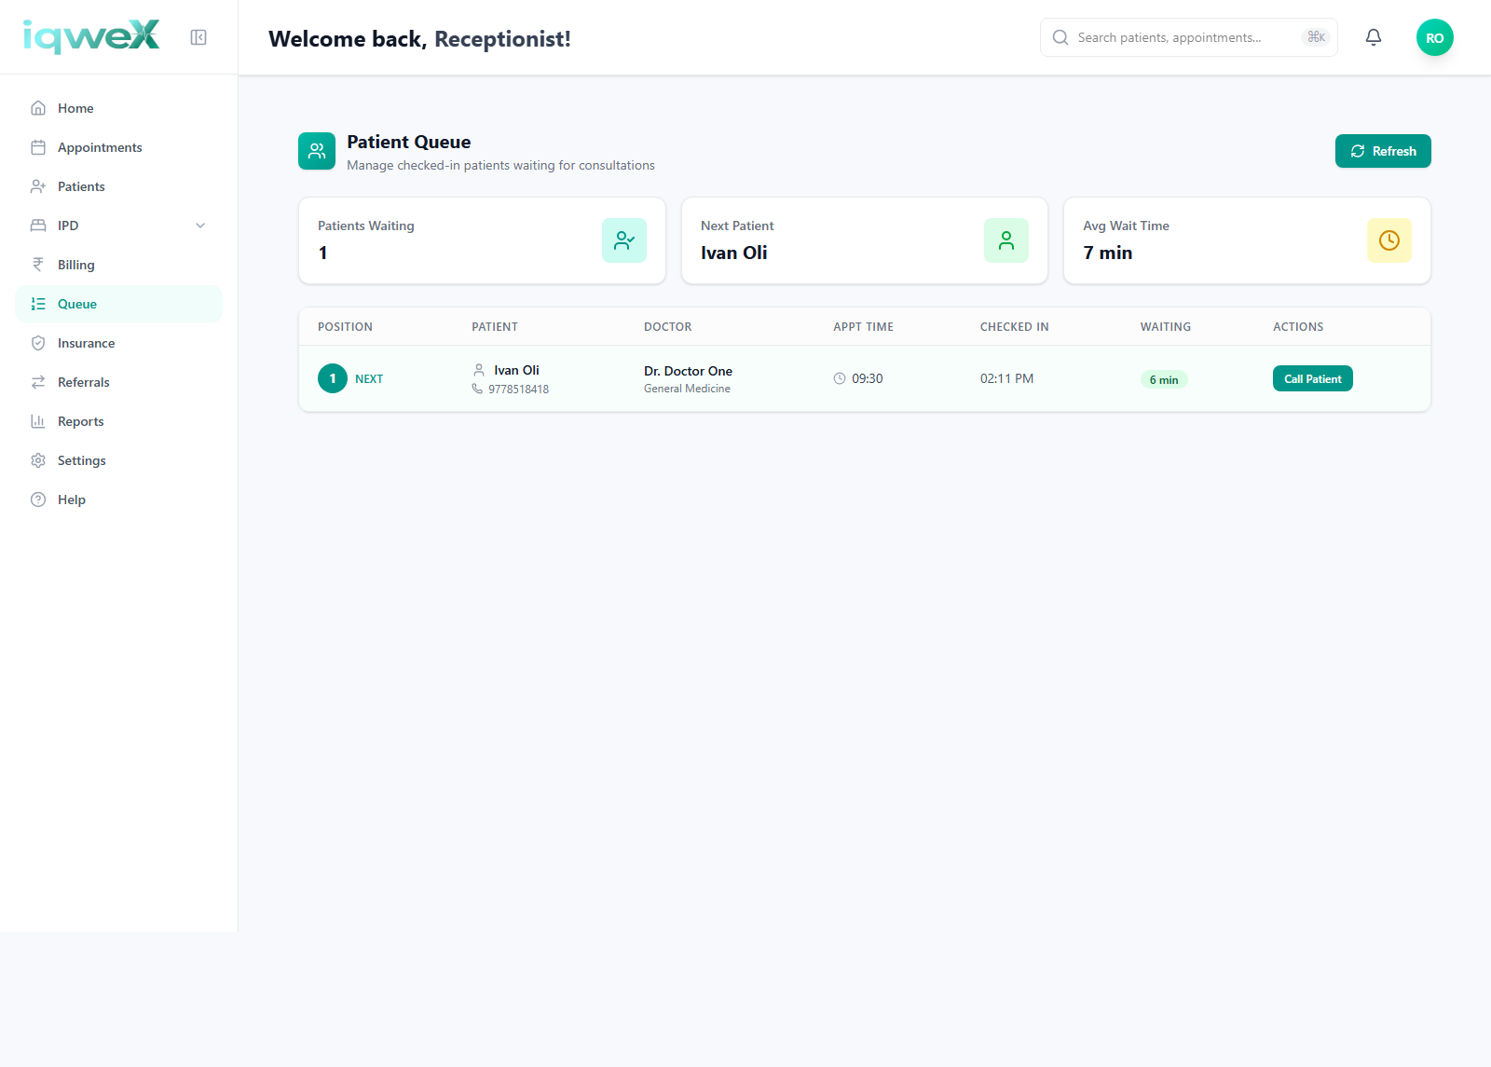Click the 6 min waiting badge
The image size is (1491, 1067).
1164,379
